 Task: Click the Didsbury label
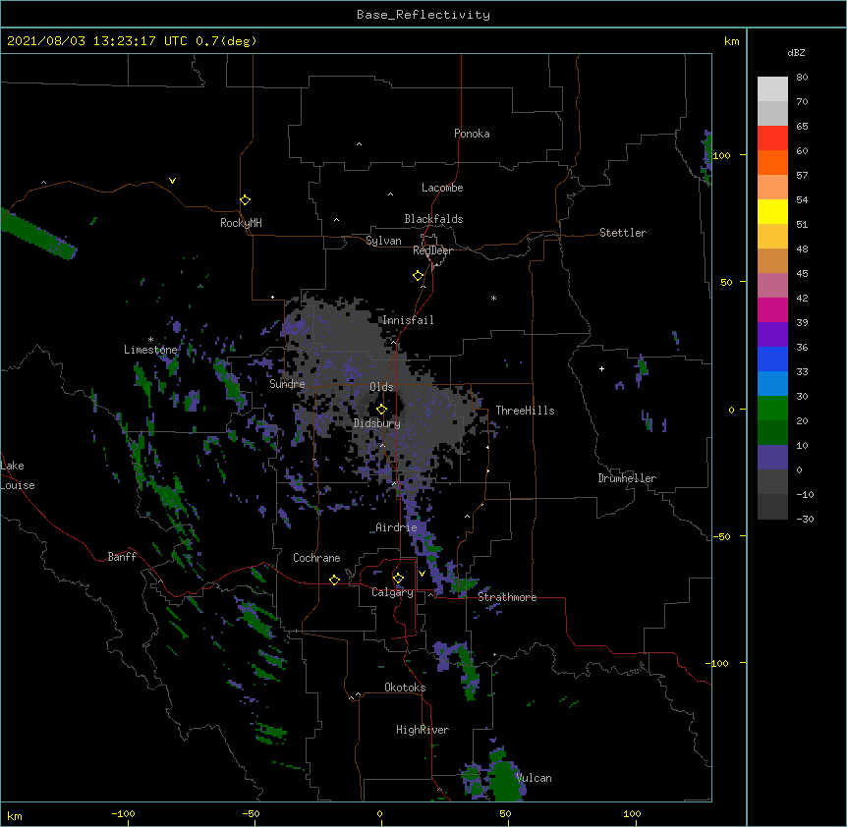coord(376,423)
